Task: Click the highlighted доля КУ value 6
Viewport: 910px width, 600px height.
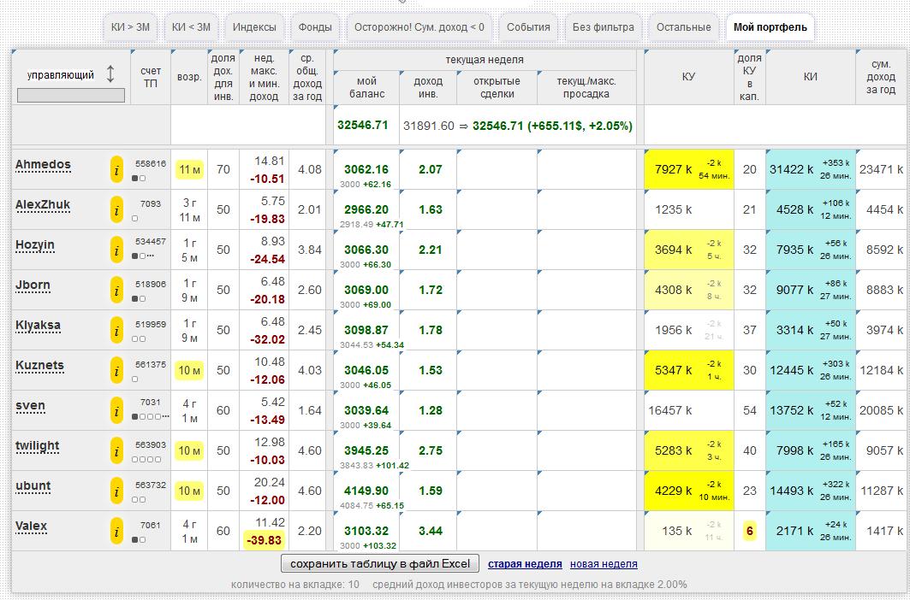Action: coord(750,531)
